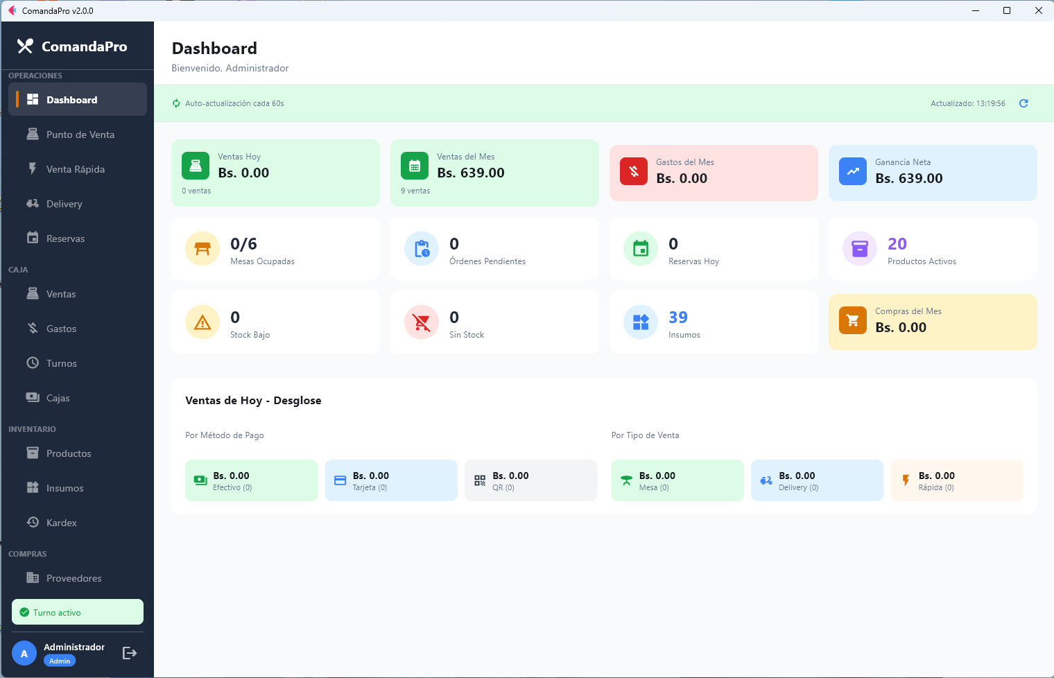Click 'Bienvenido, Administrador' subtitle
The image size is (1054, 678).
pyautogui.click(x=230, y=68)
